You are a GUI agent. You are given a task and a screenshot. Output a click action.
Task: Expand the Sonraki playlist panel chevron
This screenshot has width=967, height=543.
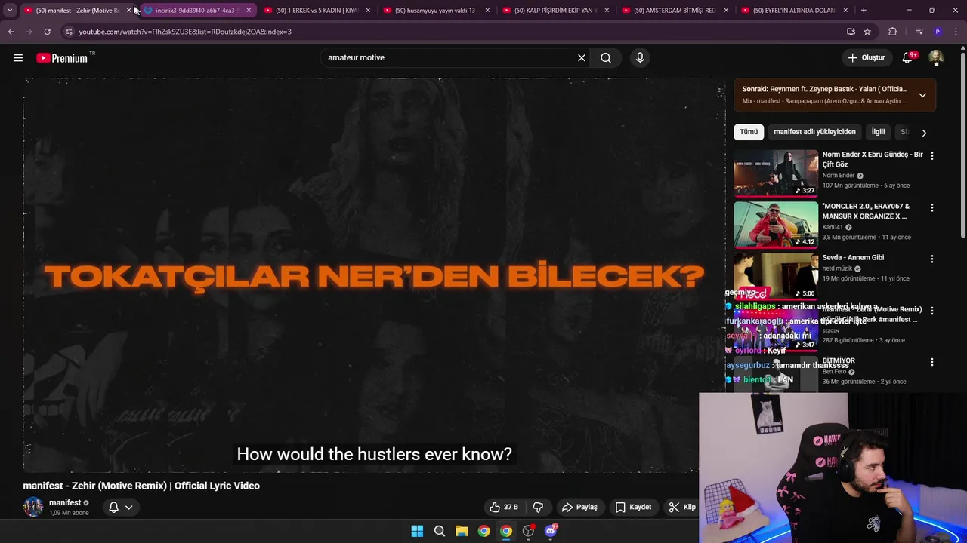(x=922, y=95)
